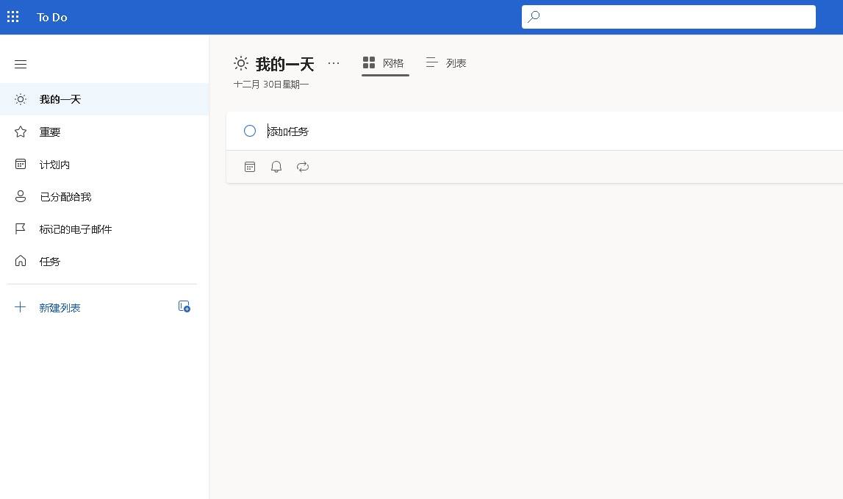The image size is (843, 499).
Task: Open the 重要 list in sidebar
Action: (x=104, y=132)
